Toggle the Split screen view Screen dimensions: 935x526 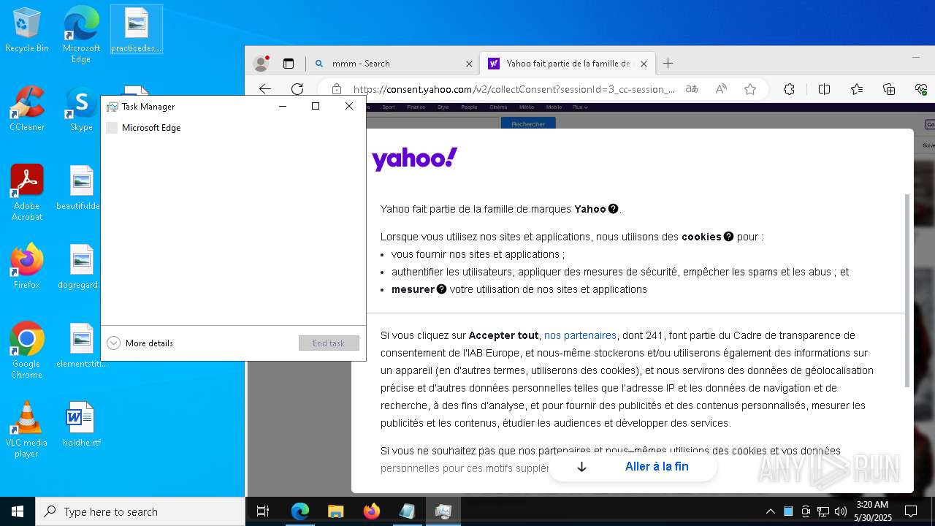coord(824,89)
